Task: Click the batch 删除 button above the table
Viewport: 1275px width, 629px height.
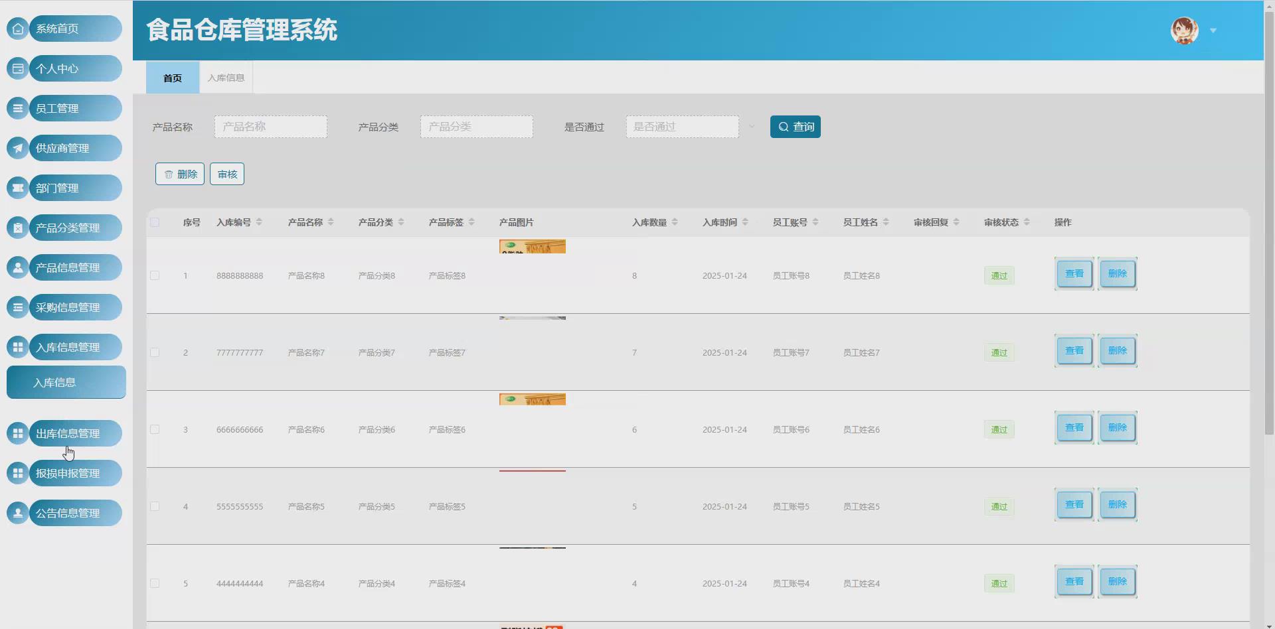Action: tap(180, 174)
